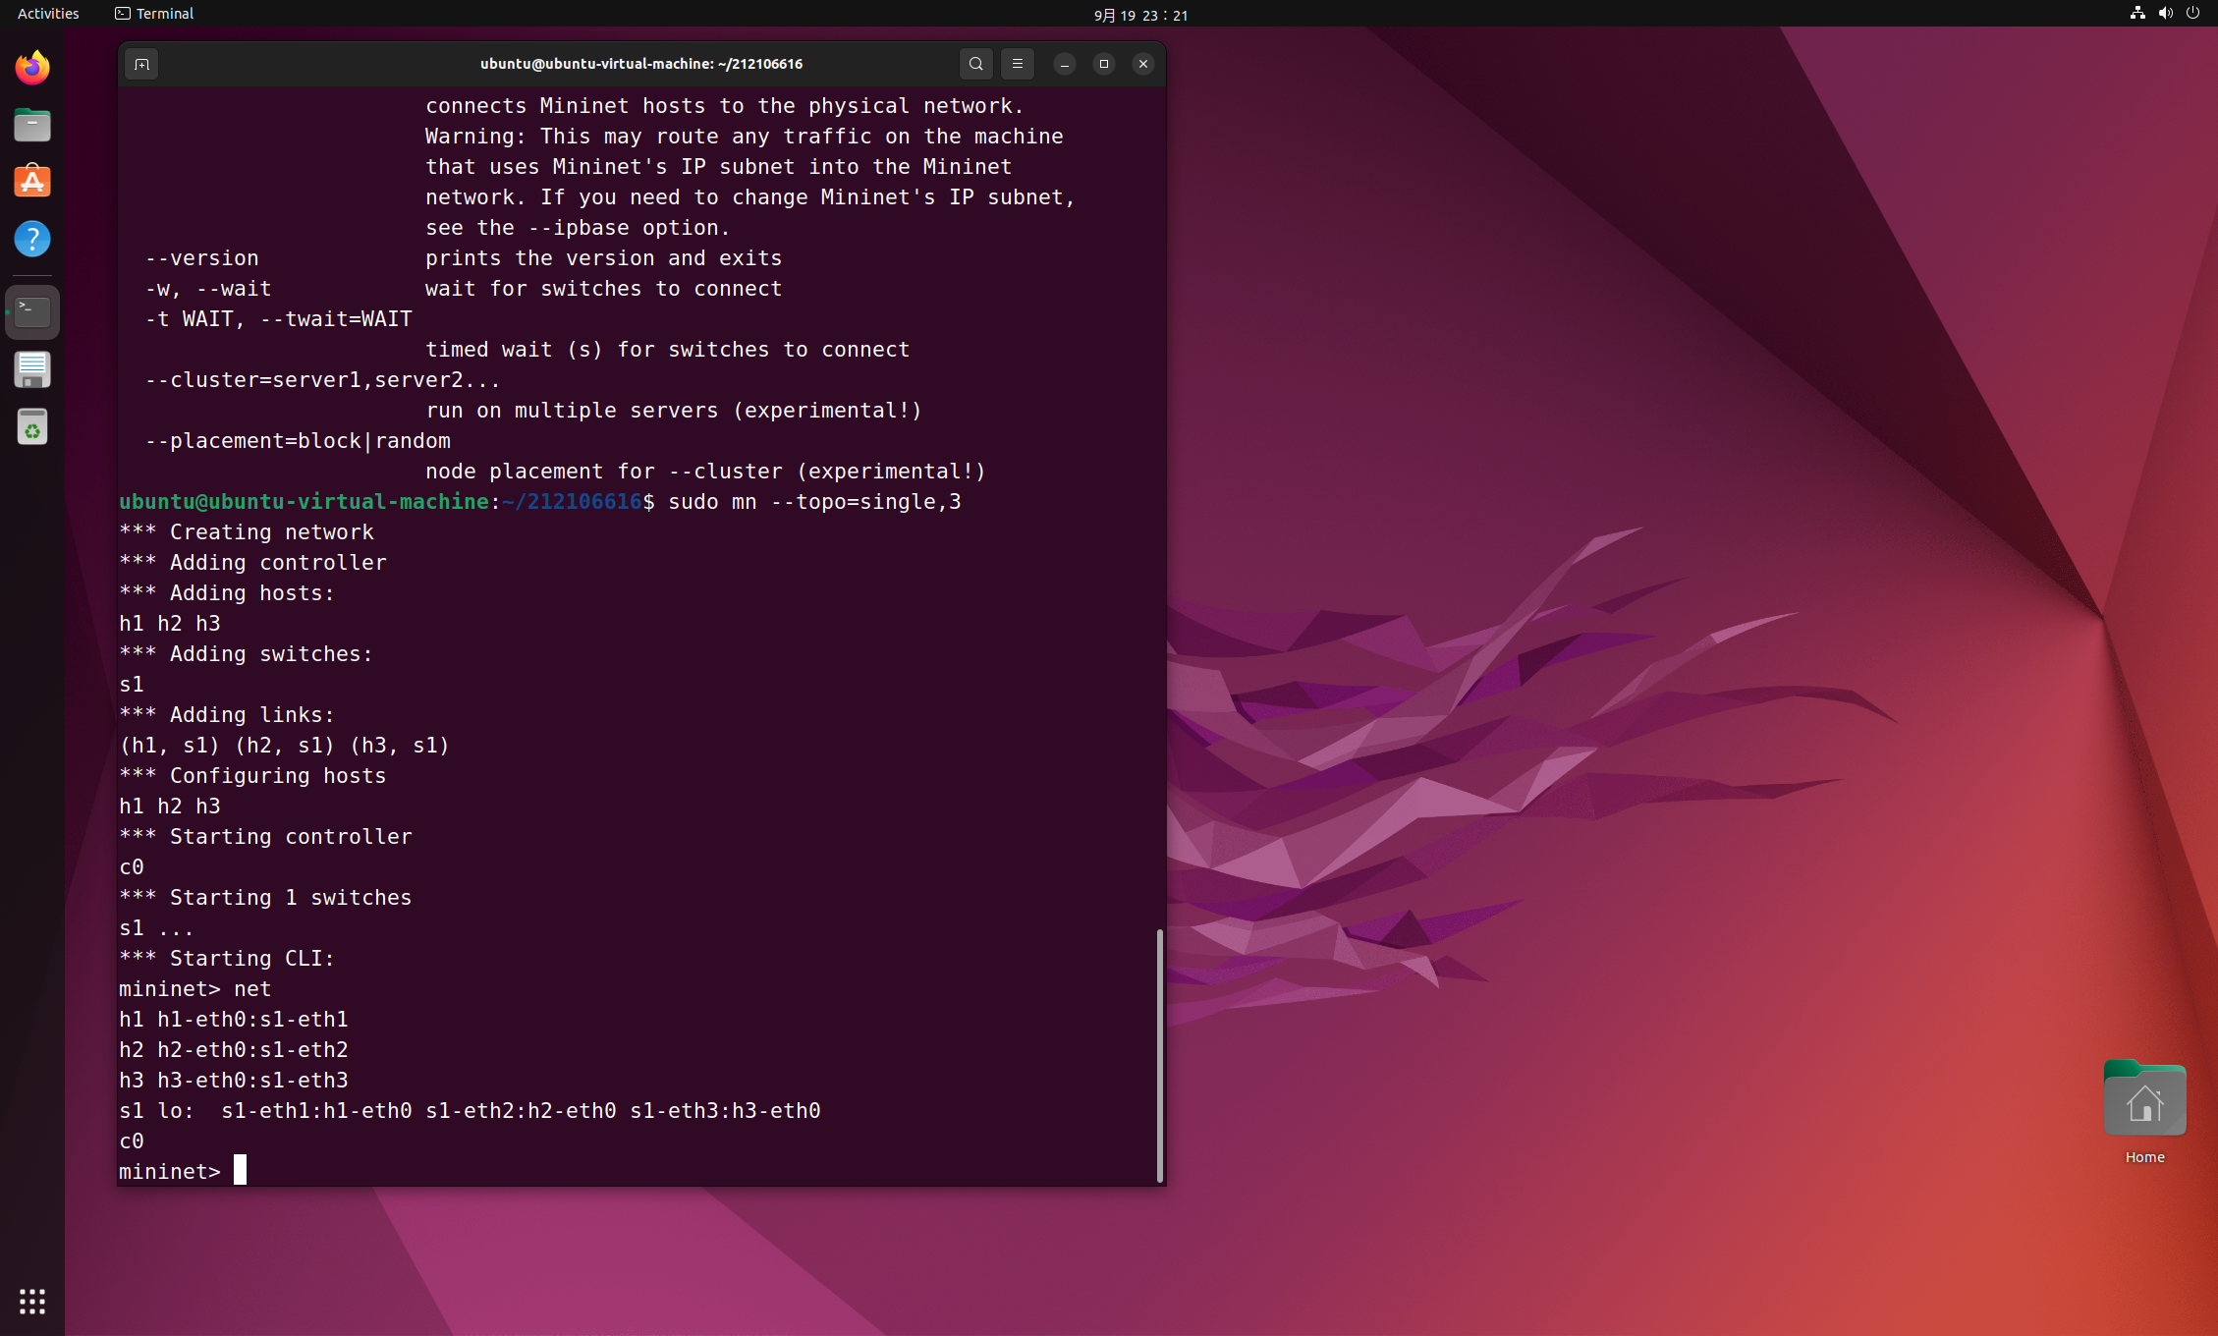2218x1336 pixels.
Task: Click the 'mininet> net' line
Action: (x=195, y=989)
